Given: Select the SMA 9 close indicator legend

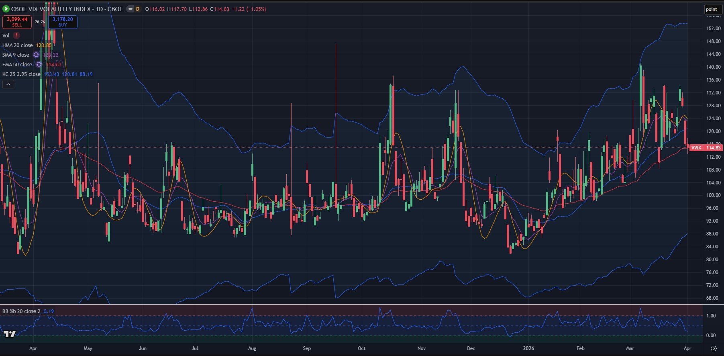Looking at the screenshot, I should (16, 55).
